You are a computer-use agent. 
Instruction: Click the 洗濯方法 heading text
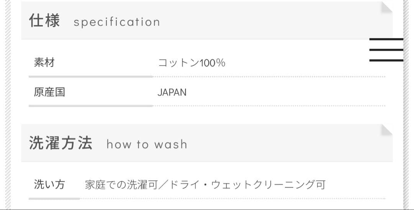coord(61,143)
